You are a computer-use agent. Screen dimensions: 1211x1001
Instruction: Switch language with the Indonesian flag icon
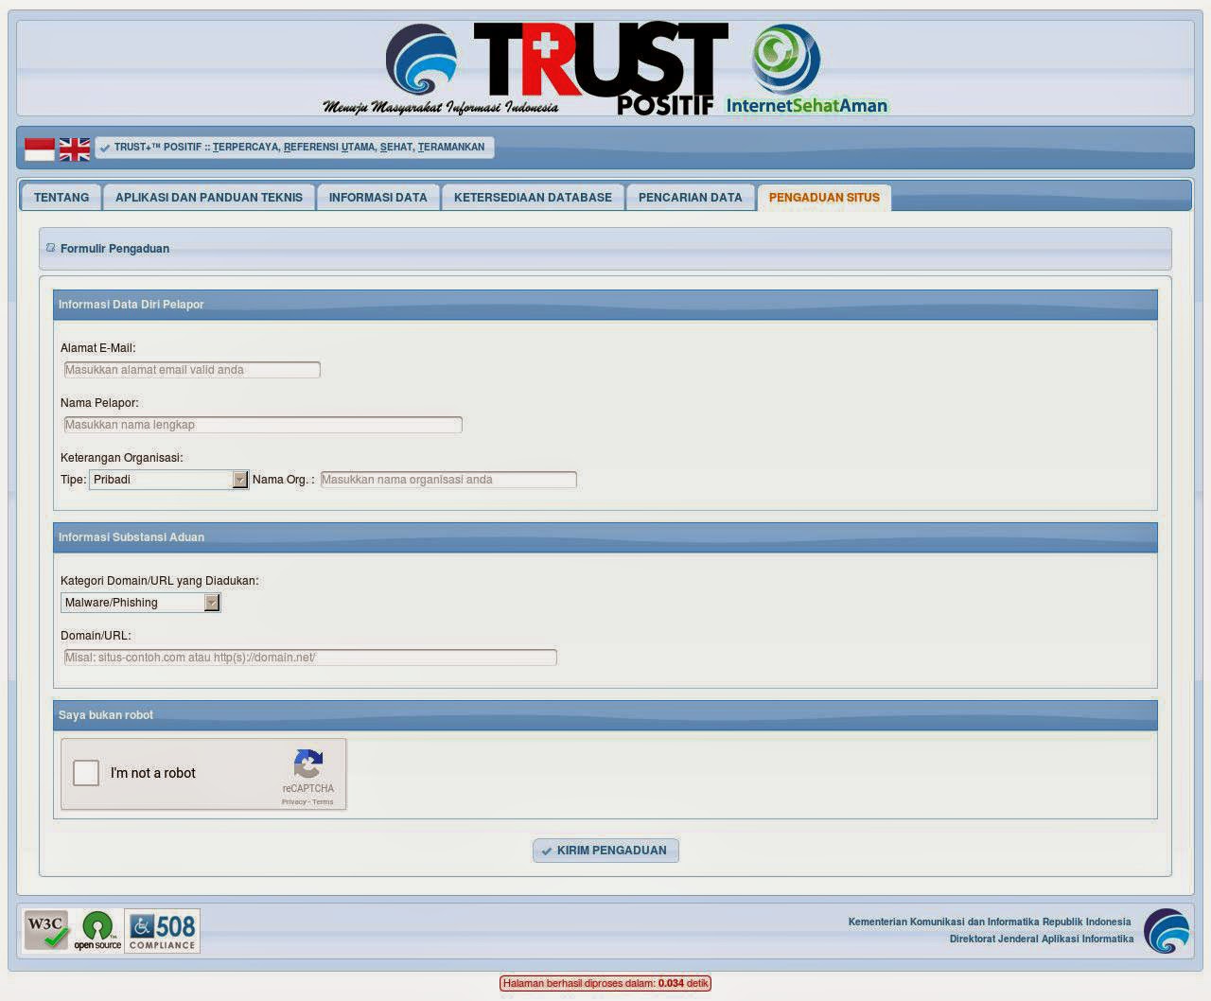point(40,149)
